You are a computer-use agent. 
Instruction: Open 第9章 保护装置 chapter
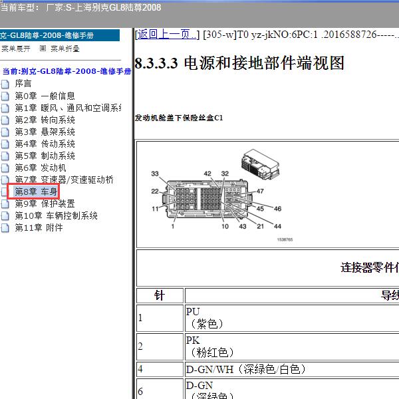click(45, 203)
